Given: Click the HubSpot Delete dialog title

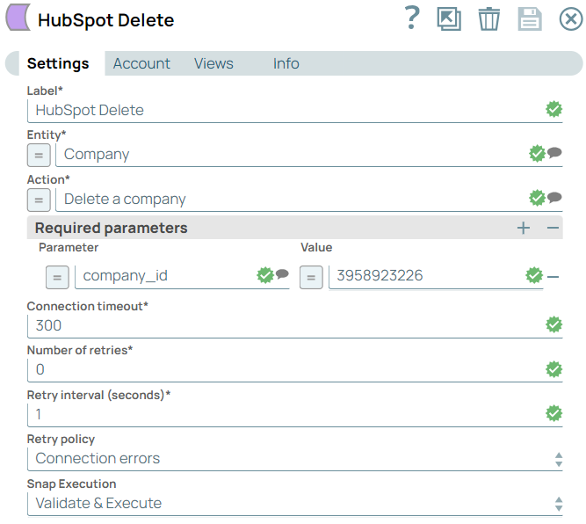Looking at the screenshot, I should tap(105, 20).
